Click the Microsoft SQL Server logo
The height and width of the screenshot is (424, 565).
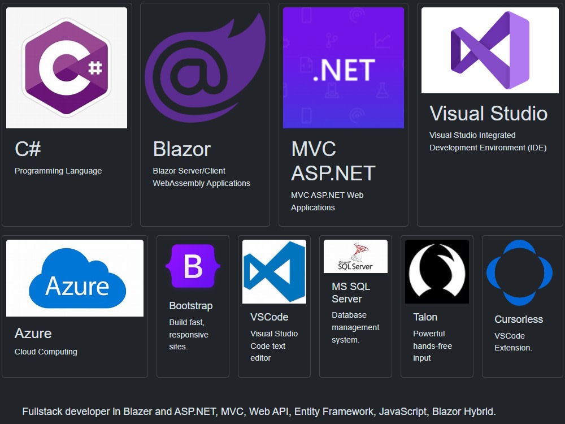355,256
